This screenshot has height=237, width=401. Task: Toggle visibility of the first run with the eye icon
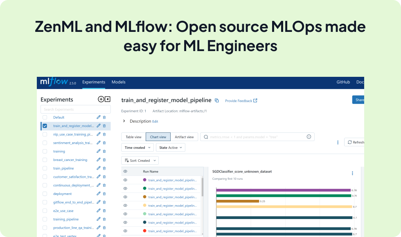[x=125, y=180]
